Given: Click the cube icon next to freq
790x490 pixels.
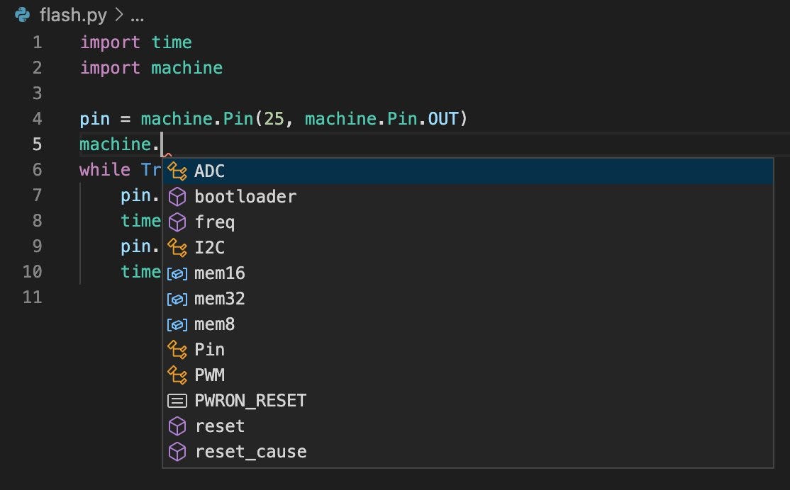Looking at the screenshot, I should pos(176,222).
